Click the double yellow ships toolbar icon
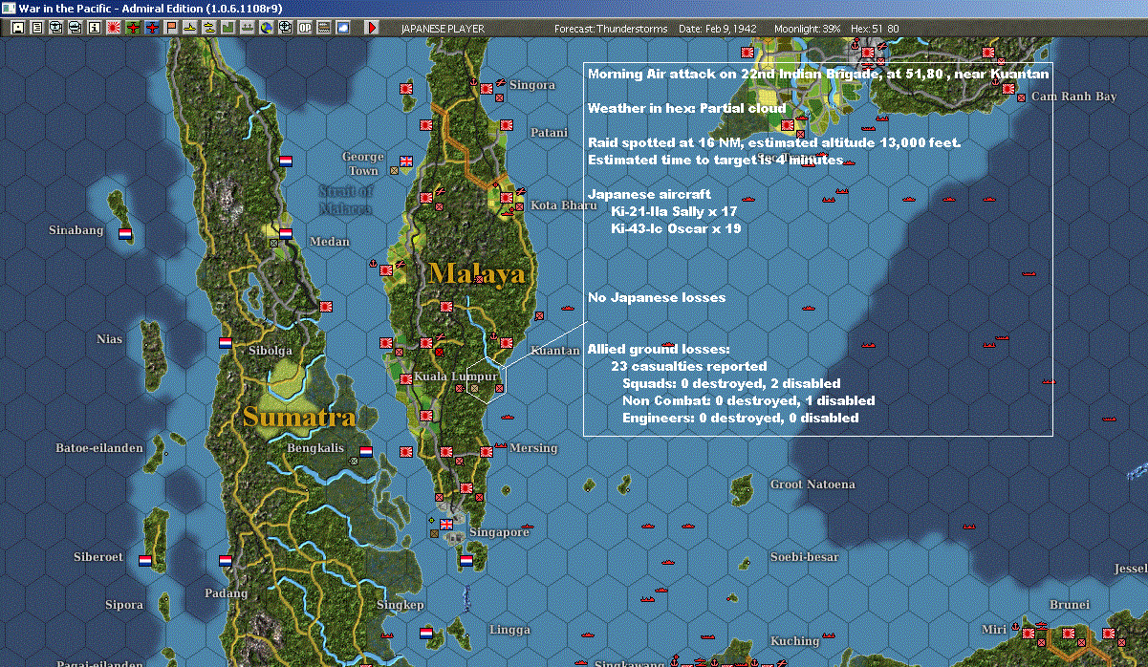Image resolution: width=1148 pixels, height=667 pixels. click(209, 28)
